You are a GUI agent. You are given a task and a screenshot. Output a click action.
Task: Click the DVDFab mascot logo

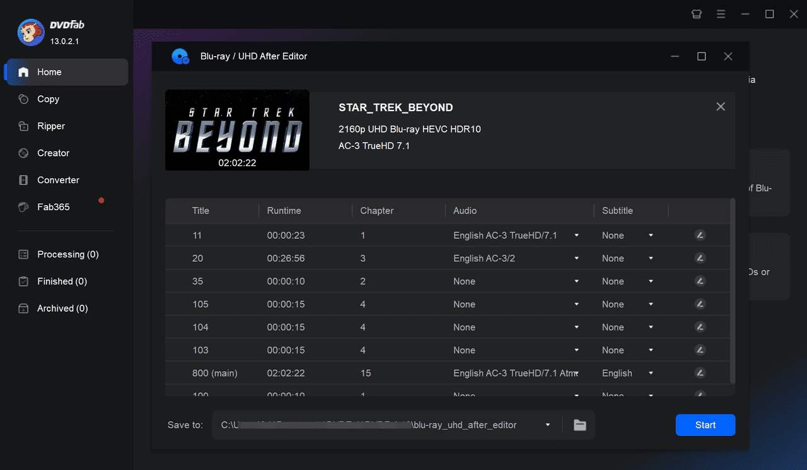(31, 33)
